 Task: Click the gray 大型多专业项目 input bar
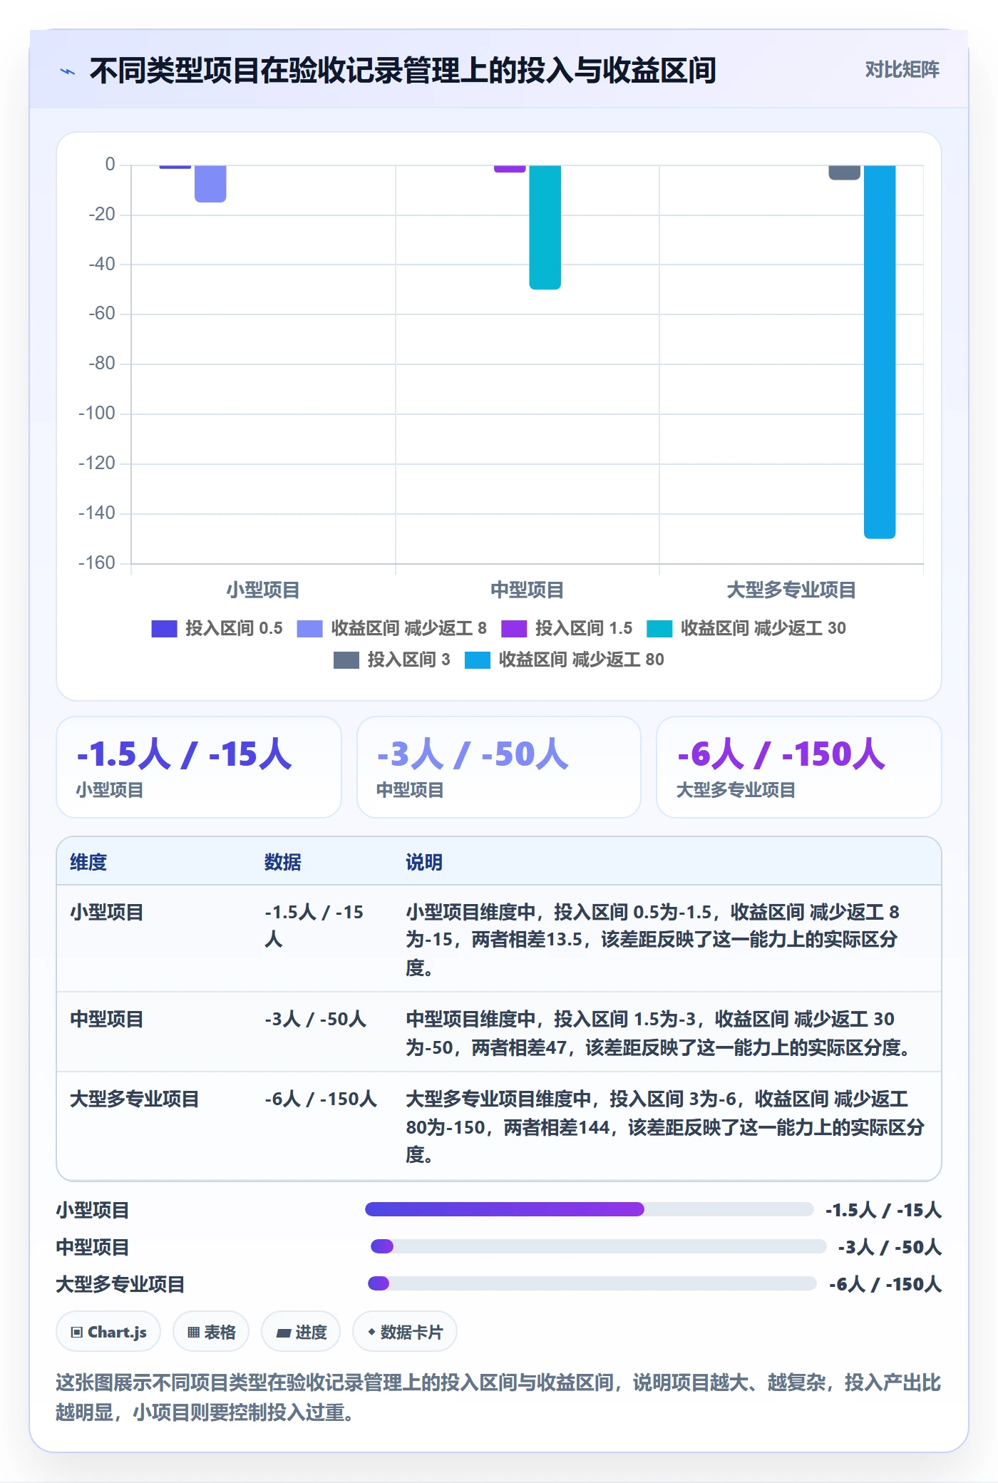(x=845, y=173)
